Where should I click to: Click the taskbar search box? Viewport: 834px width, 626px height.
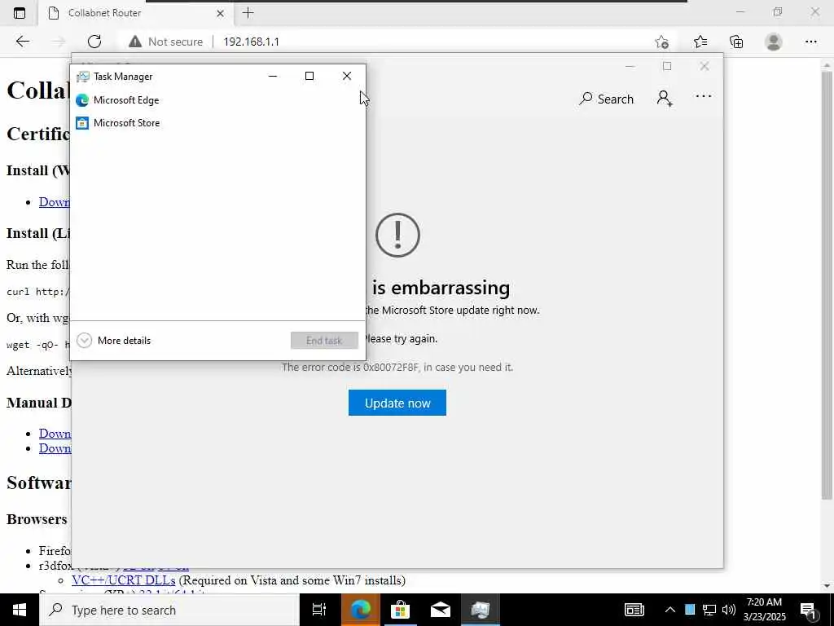click(x=169, y=610)
